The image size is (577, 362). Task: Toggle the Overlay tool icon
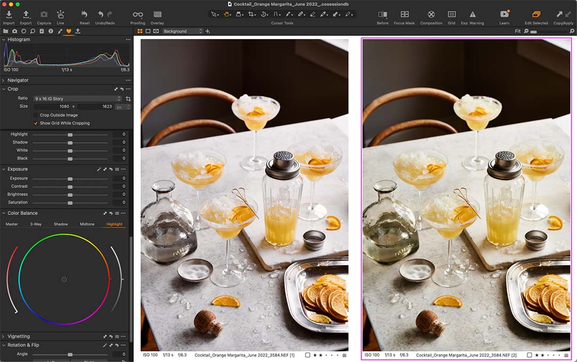pyautogui.click(x=158, y=14)
